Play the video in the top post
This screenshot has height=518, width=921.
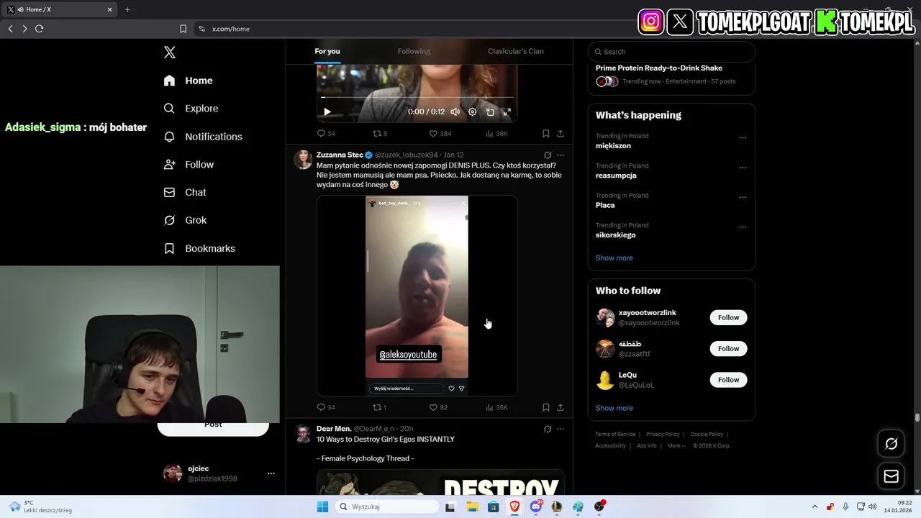coord(327,112)
